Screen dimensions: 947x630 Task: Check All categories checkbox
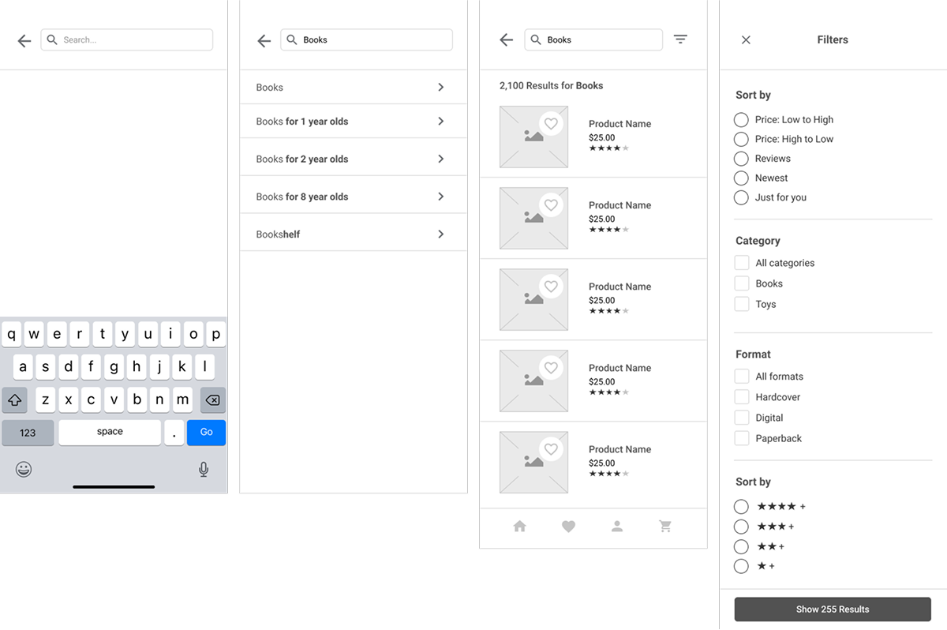742,263
